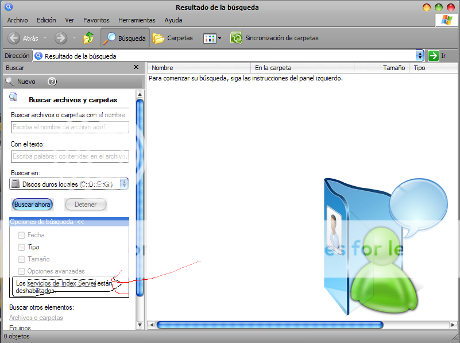Open the Carpetas folder pane button
The height and width of the screenshot is (343, 460).
[172, 38]
